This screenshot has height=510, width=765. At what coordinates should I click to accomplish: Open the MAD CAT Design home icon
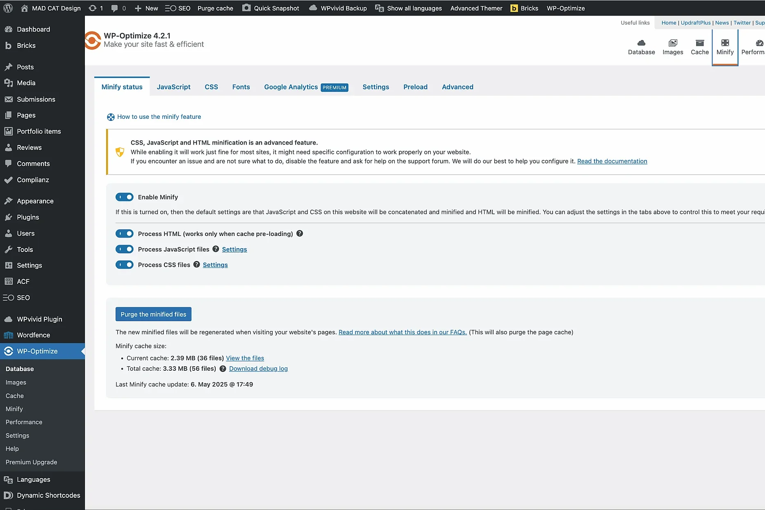tap(25, 8)
